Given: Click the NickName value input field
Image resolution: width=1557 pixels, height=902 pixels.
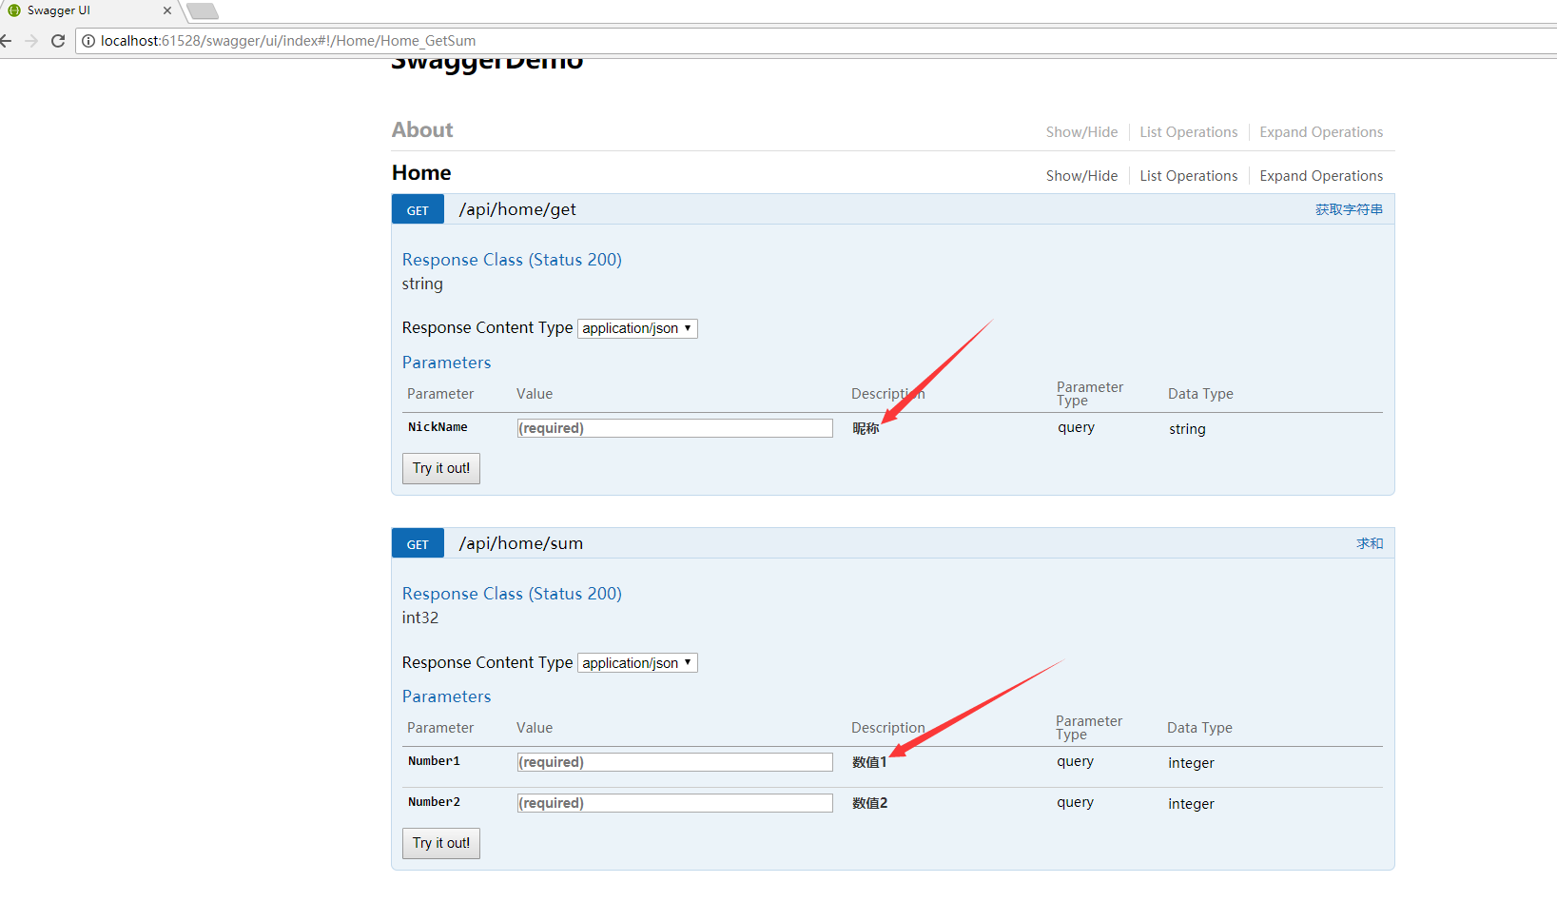Looking at the screenshot, I should point(674,428).
